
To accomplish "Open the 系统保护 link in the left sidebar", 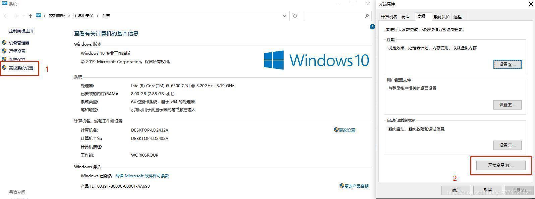I will [17, 59].
